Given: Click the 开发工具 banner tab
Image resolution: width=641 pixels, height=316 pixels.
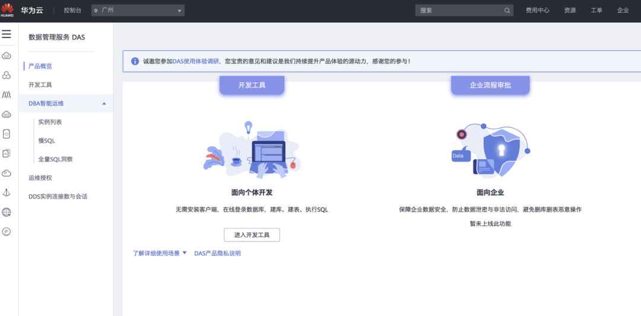Looking at the screenshot, I should coord(252,85).
